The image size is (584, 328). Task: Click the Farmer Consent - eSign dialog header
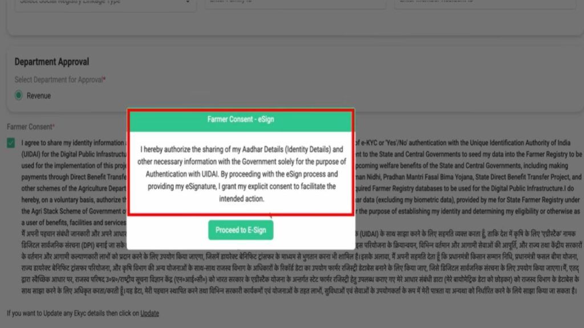tap(240, 120)
